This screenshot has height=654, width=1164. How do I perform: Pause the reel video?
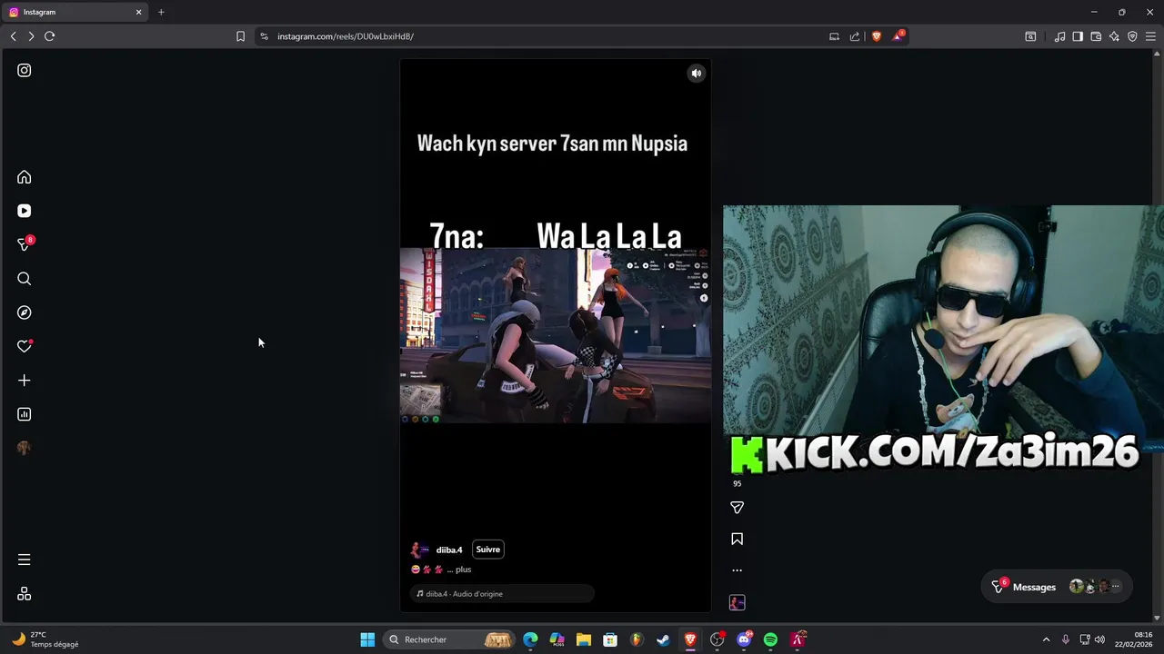(556, 334)
